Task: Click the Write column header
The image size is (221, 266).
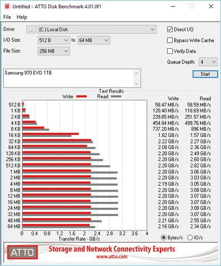Action: (x=173, y=99)
